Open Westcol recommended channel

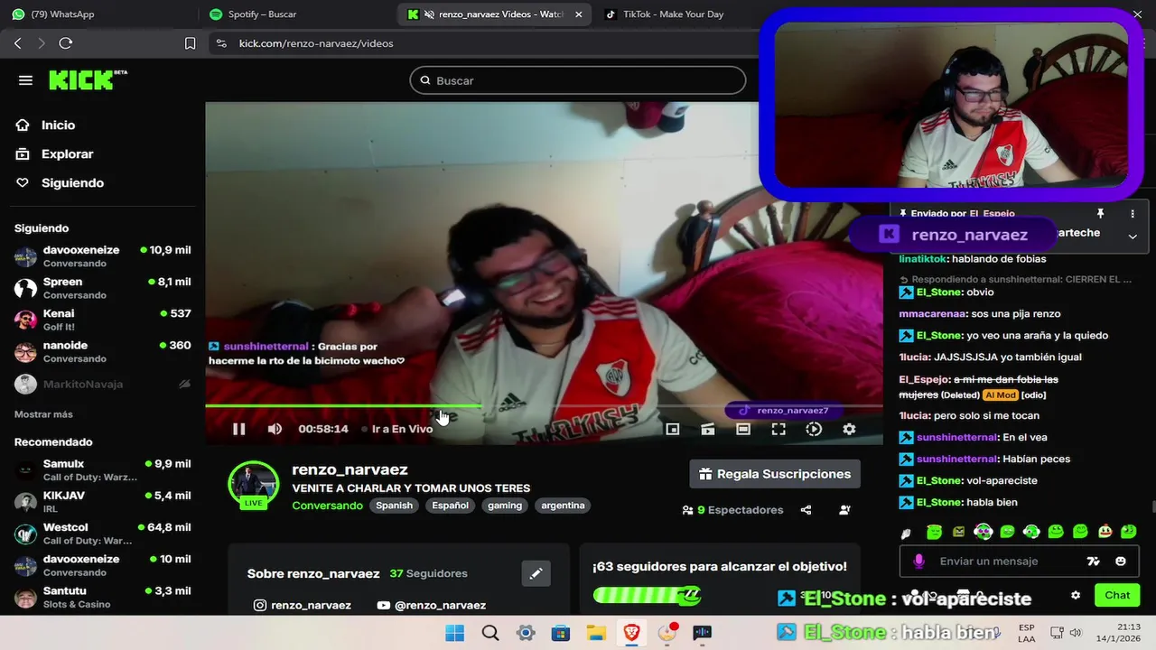(103, 533)
